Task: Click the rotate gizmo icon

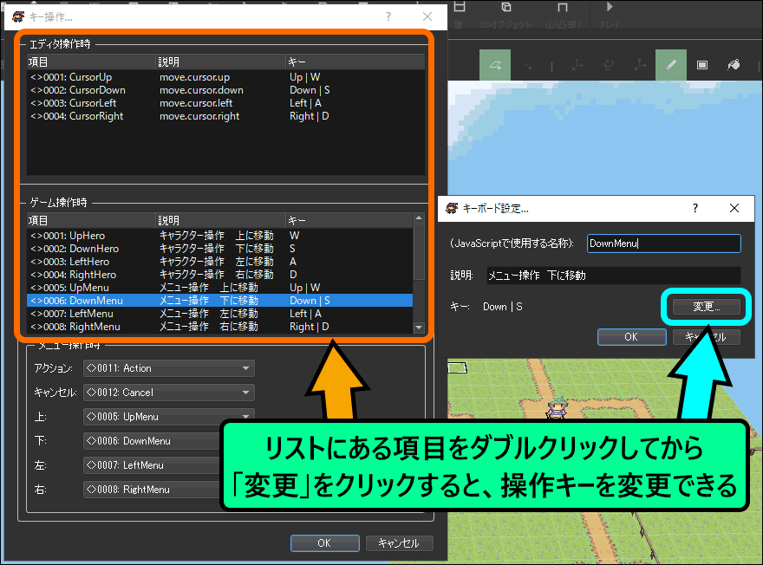Action: tap(609, 65)
